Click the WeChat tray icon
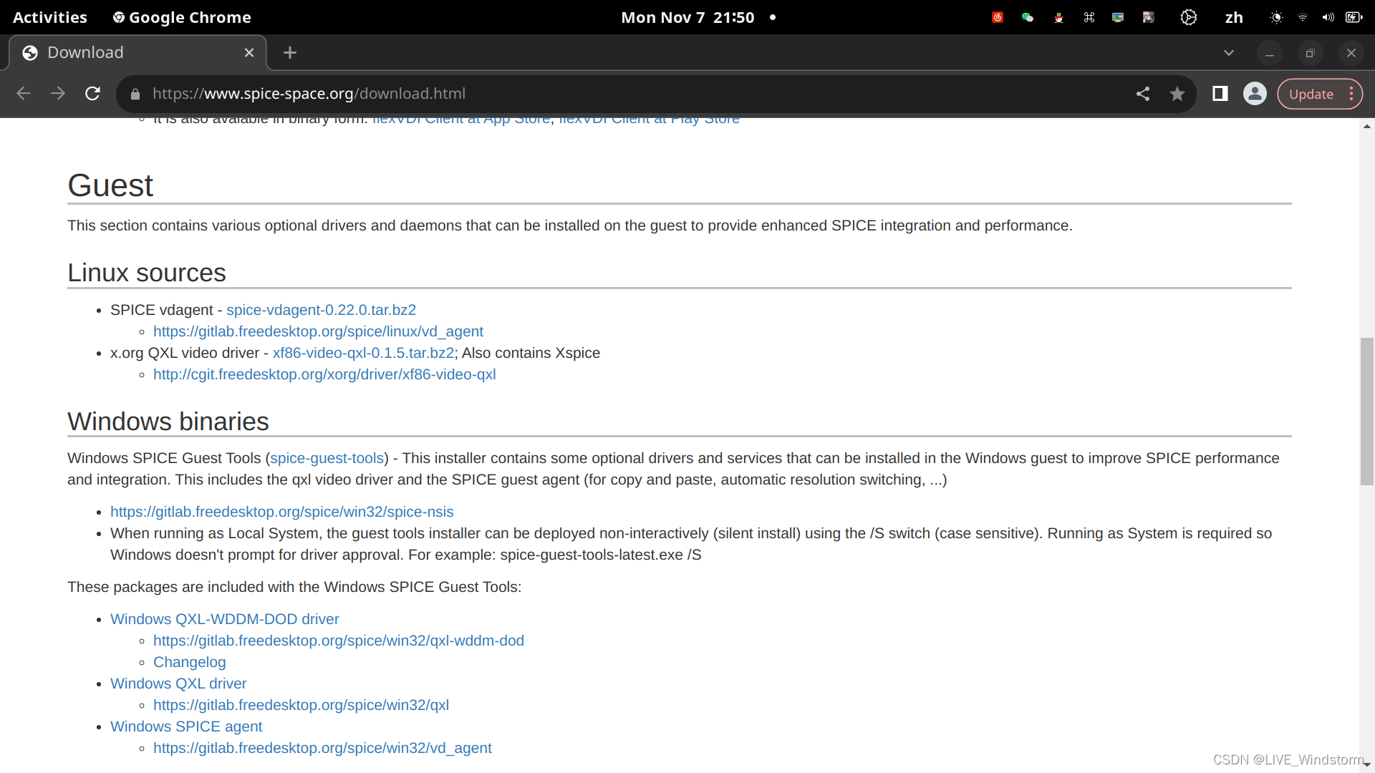This screenshot has height=773, width=1375. pos(1028,17)
